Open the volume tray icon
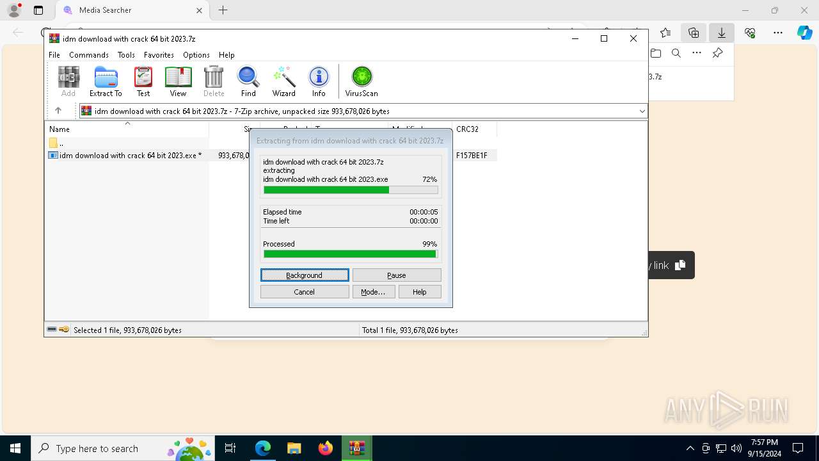The image size is (819, 461). point(736,448)
